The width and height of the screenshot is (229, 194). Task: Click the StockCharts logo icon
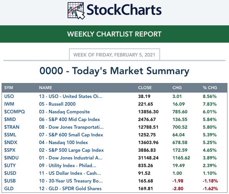pyautogui.click(x=76, y=11)
